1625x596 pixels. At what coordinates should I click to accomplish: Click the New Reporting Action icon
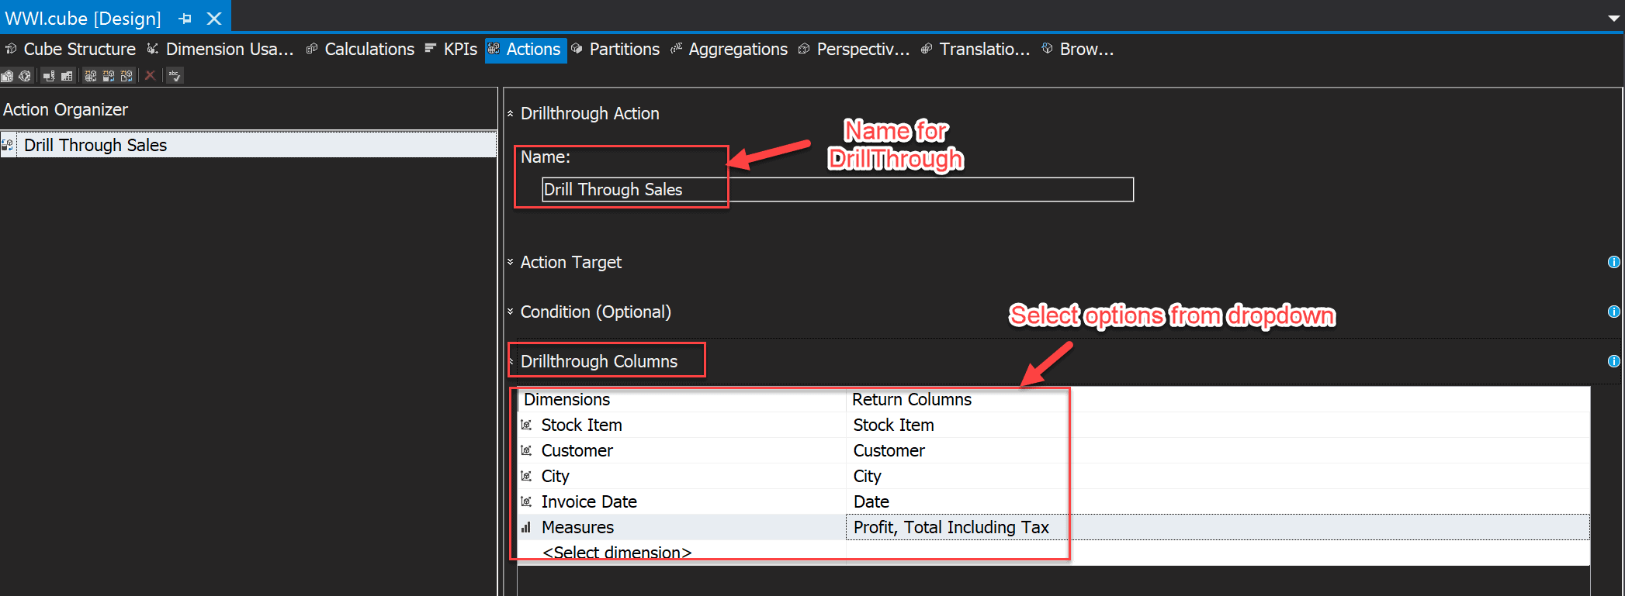[126, 76]
